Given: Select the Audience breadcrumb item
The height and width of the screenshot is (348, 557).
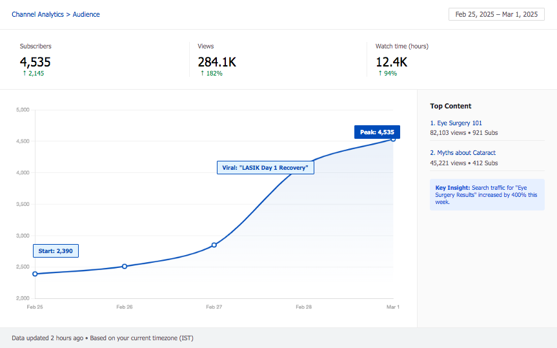Looking at the screenshot, I should click(86, 14).
